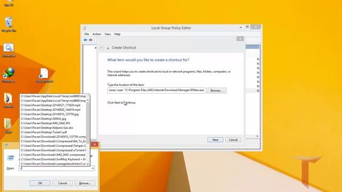Viewport: 342px width, 192px height.
Task: Open the File menu in Group Policy Editor
Action: (x=87, y=34)
